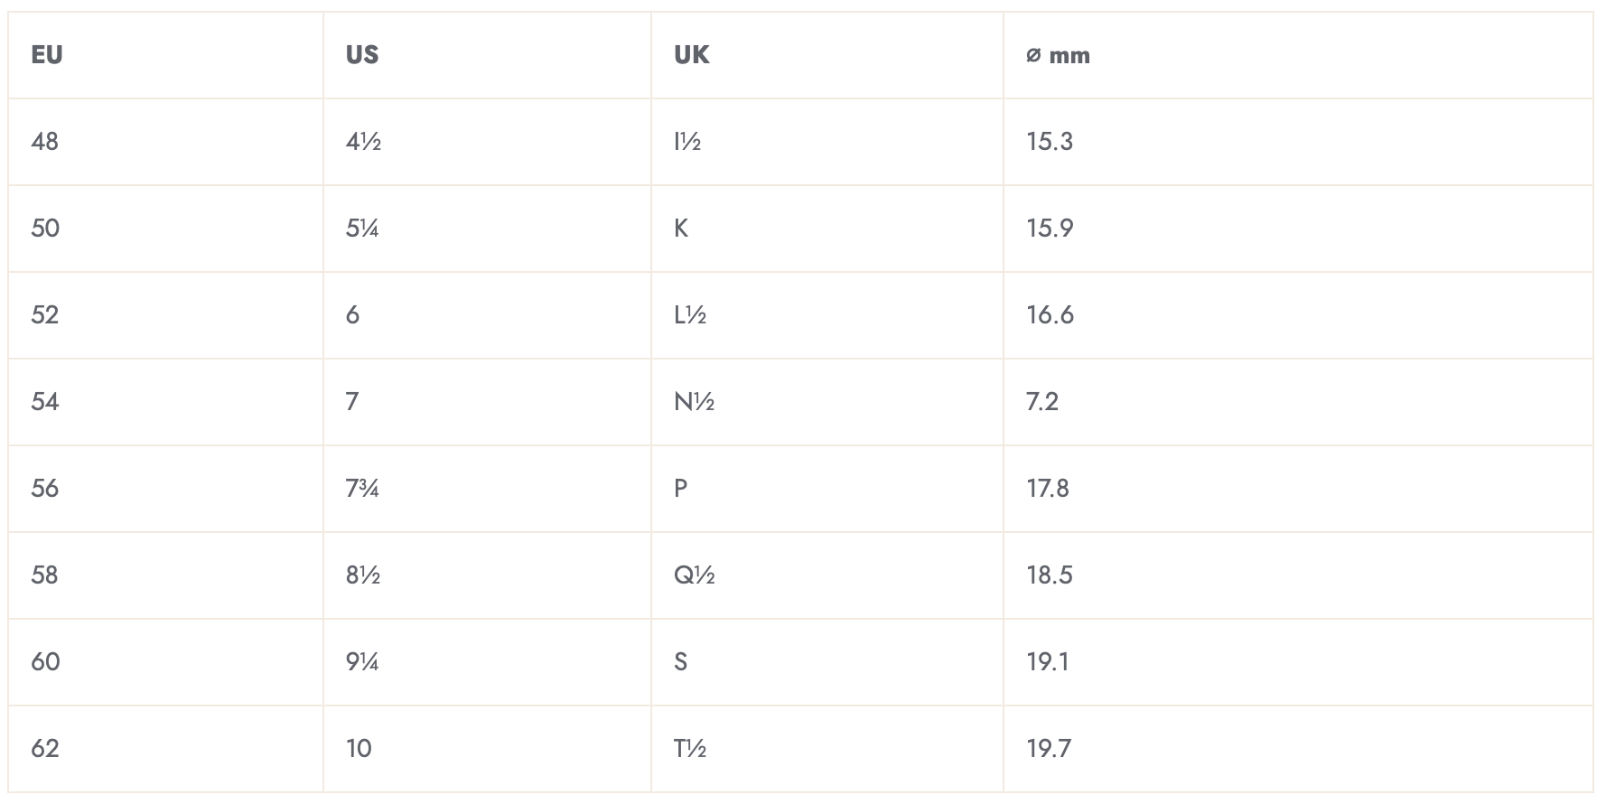Click the 15.3 diameter cell

pyautogui.click(x=1050, y=142)
